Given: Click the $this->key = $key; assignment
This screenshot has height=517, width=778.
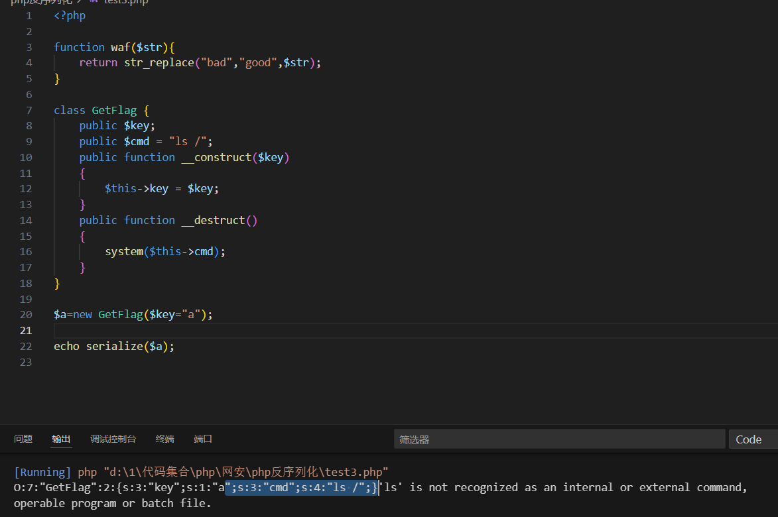Looking at the screenshot, I should pyautogui.click(x=162, y=188).
